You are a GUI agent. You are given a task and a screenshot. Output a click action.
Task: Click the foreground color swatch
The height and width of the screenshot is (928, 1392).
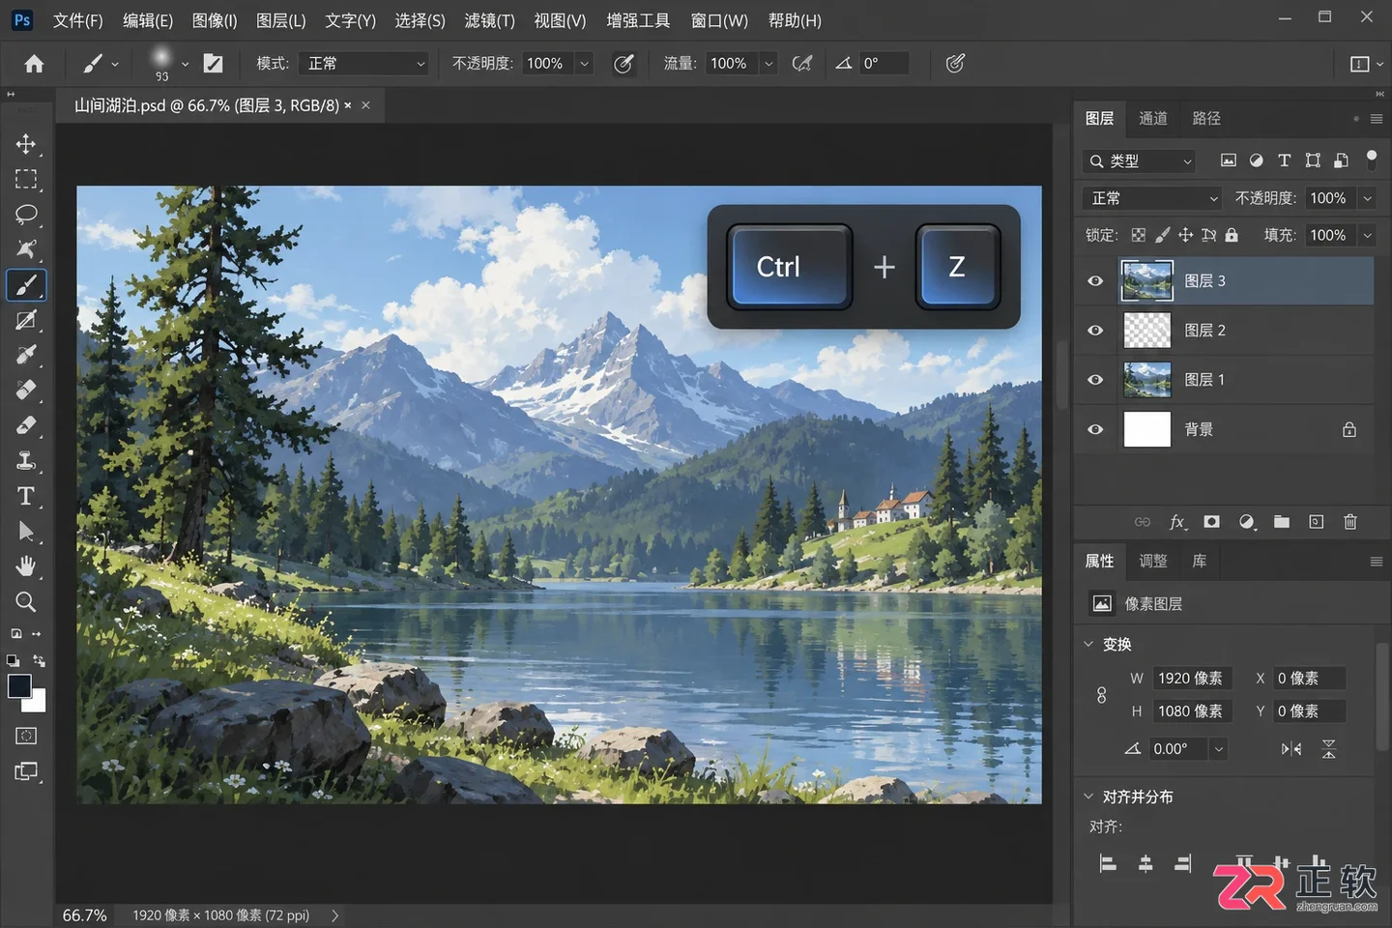coord(18,685)
